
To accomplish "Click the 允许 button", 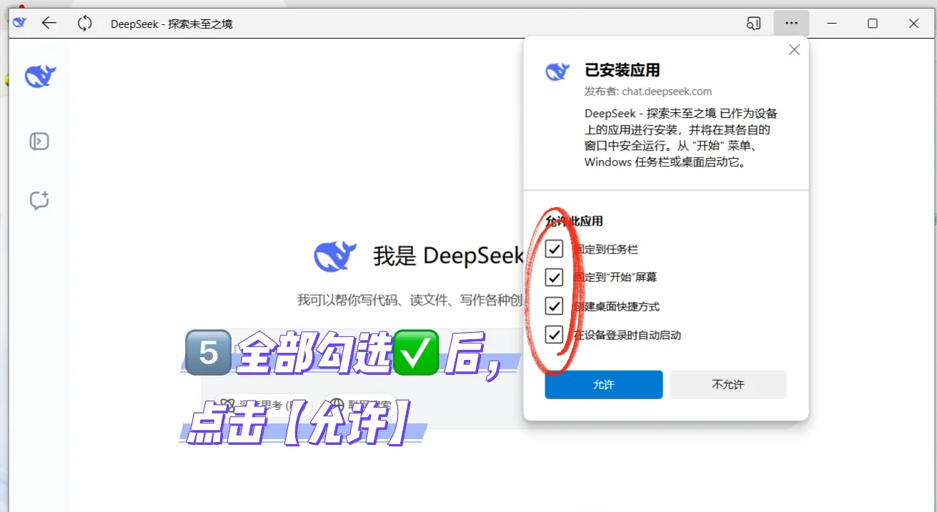I will pyautogui.click(x=603, y=384).
